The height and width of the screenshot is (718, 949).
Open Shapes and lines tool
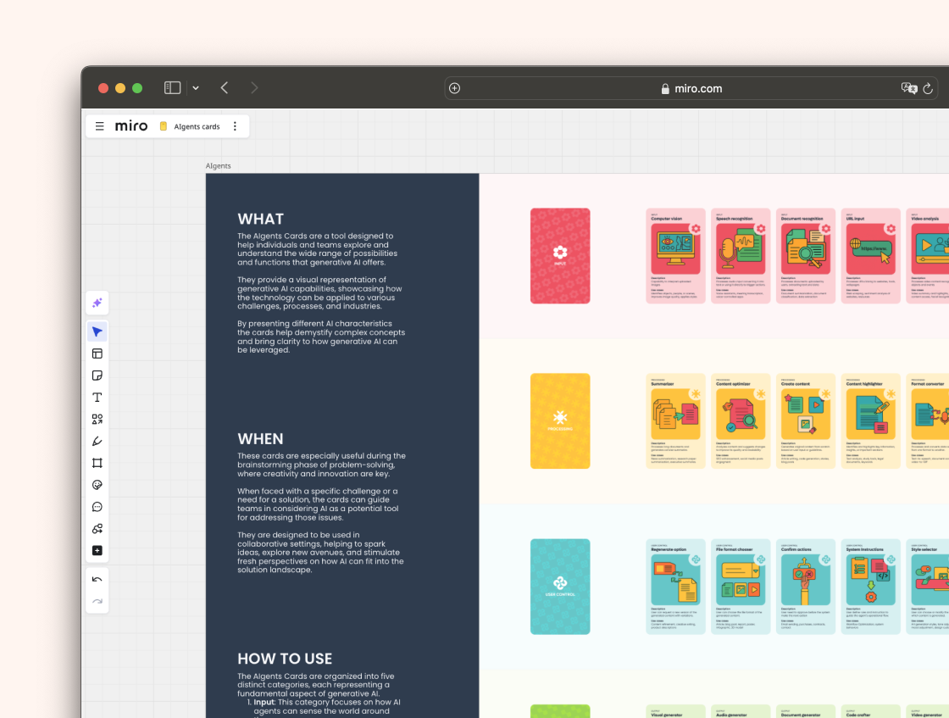tap(97, 419)
